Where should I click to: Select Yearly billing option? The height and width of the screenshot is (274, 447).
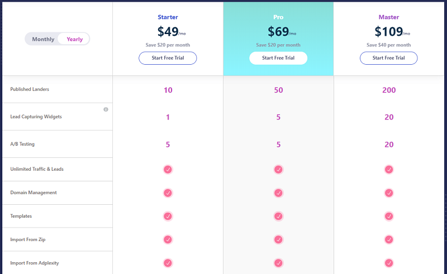74,39
